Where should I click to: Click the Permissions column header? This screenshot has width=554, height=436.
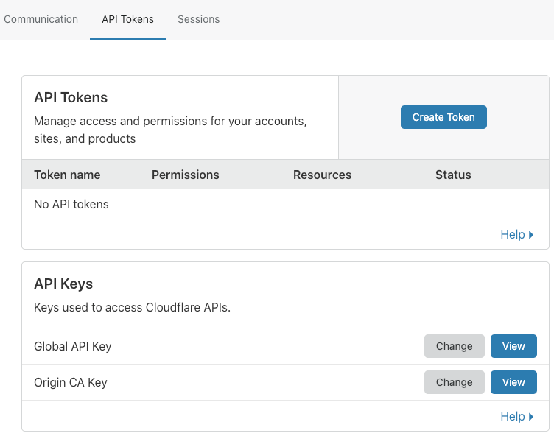[185, 175]
